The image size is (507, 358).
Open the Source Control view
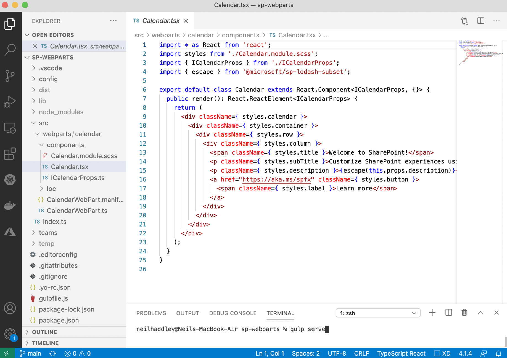pyautogui.click(x=10, y=76)
